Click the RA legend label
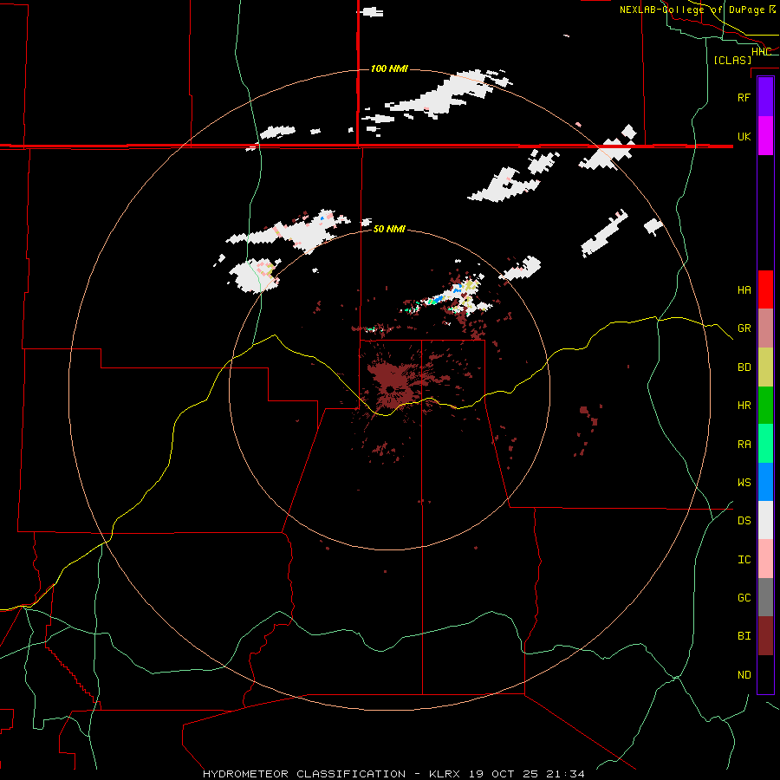Image resolution: width=780 pixels, height=780 pixels. coord(744,445)
